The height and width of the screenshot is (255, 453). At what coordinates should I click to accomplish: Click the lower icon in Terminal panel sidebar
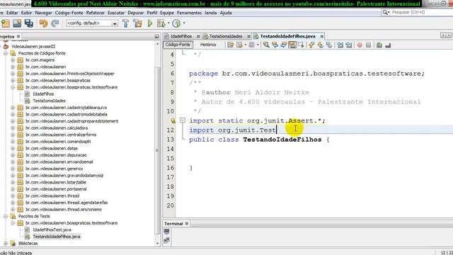167,240
